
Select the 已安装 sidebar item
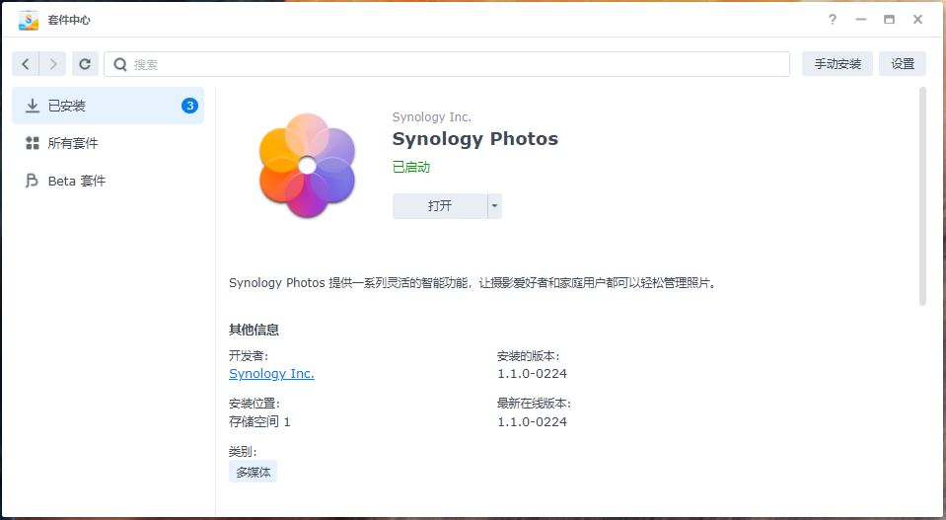(108, 106)
